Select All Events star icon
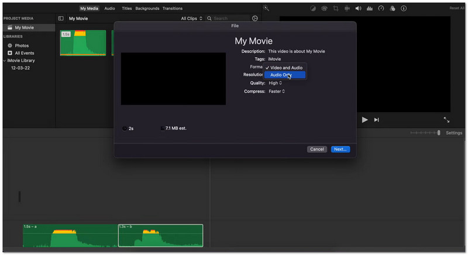 point(10,53)
